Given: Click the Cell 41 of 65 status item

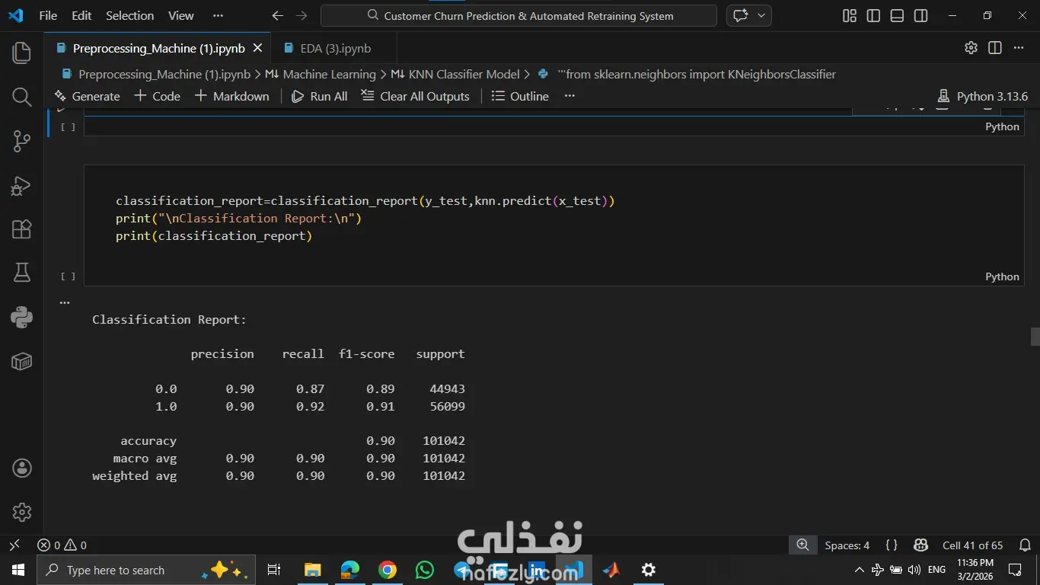Looking at the screenshot, I should click(972, 545).
